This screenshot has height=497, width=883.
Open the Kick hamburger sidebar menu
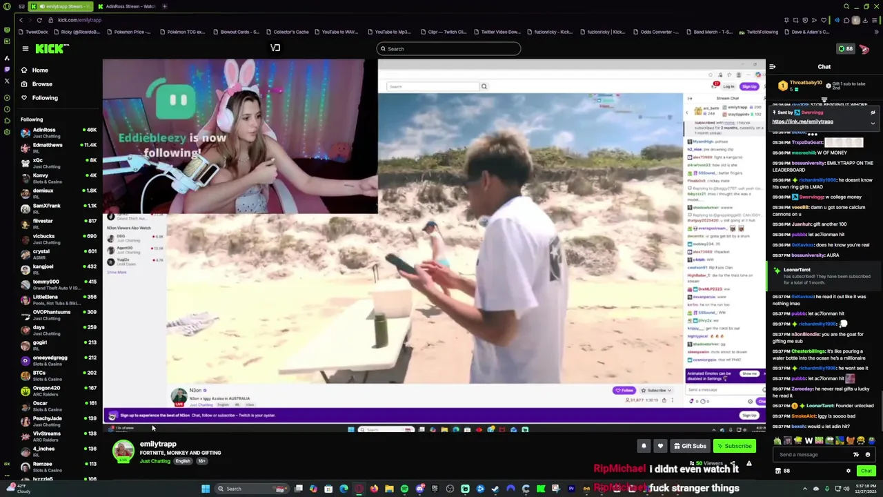click(x=25, y=48)
